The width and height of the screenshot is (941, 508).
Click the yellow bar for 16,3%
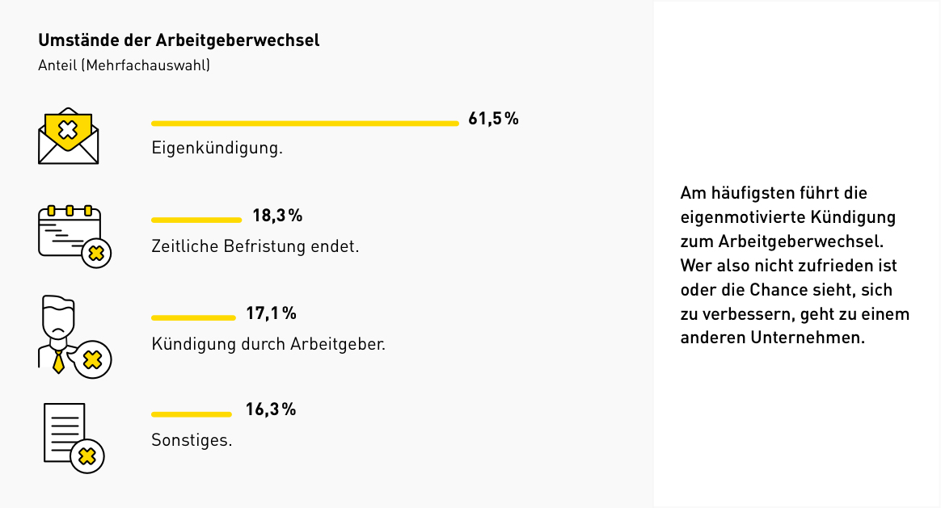click(x=192, y=414)
